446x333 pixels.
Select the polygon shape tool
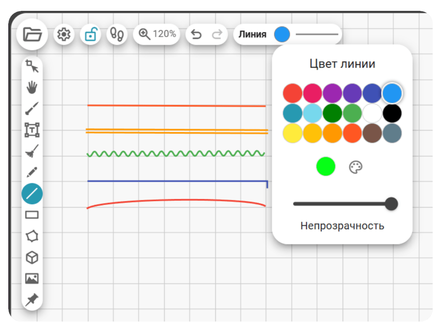32,236
